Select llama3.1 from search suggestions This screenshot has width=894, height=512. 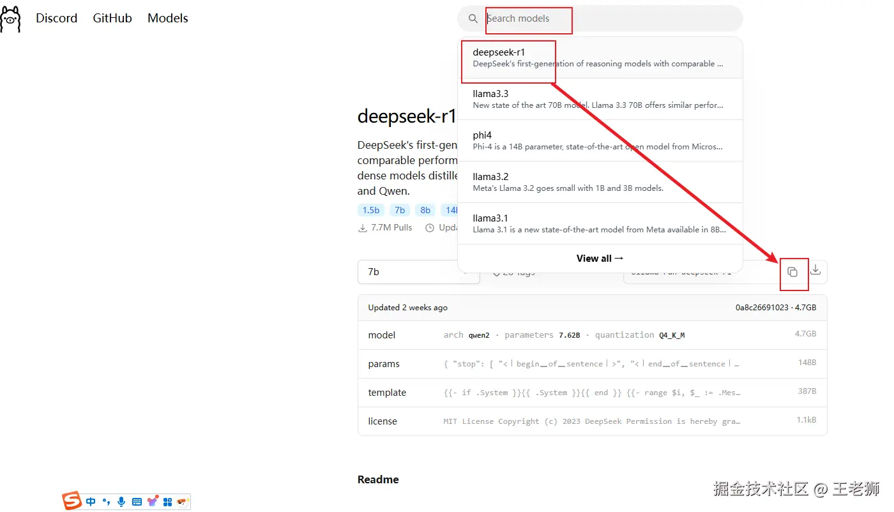click(600, 223)
